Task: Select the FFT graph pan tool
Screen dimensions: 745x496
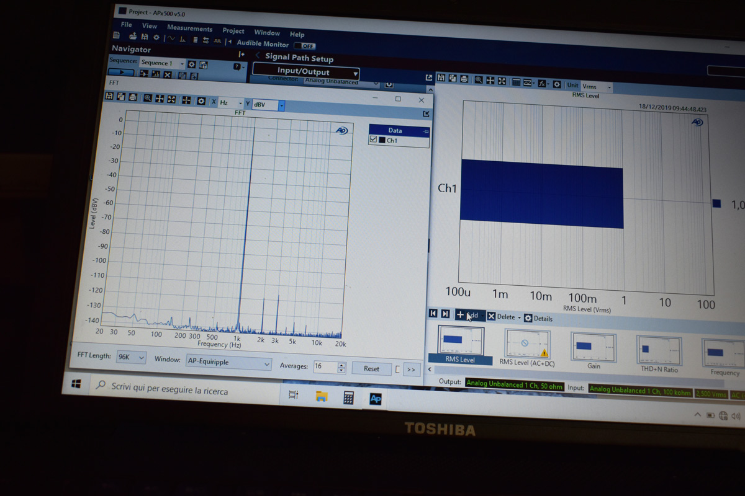Action: point(160,99)
